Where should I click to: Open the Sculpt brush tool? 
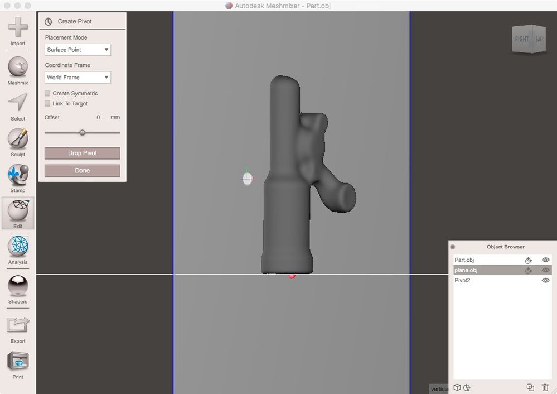18,143
